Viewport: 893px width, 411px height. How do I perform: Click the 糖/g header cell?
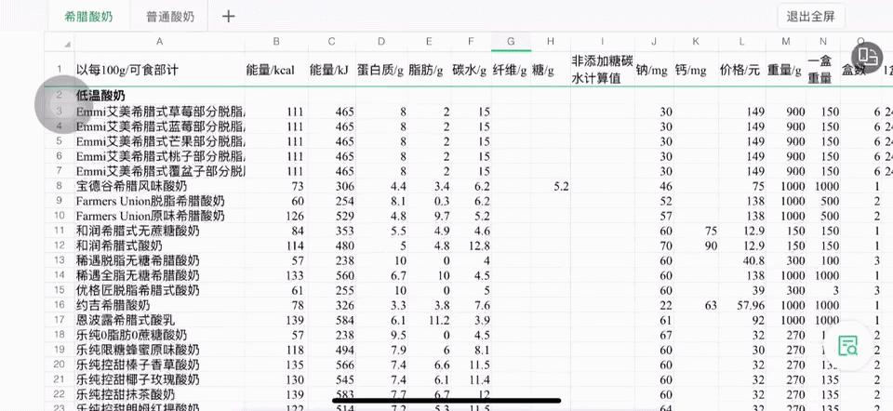tap(550, 70)
